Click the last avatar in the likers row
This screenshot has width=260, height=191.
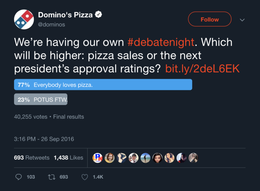pos(193,158)
